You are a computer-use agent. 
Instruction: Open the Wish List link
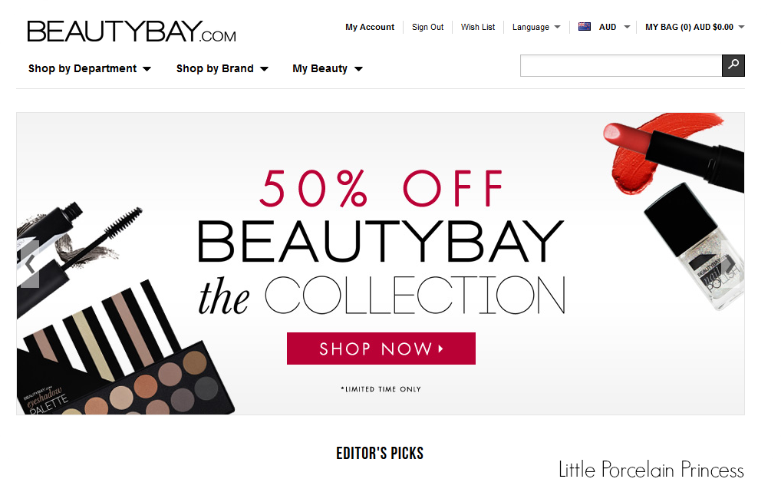(478, 27)
